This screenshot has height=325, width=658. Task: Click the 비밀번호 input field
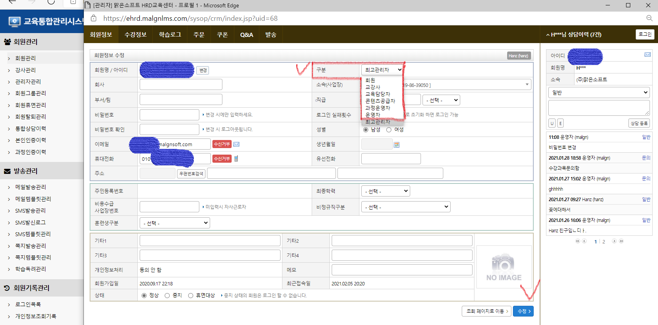169,115
